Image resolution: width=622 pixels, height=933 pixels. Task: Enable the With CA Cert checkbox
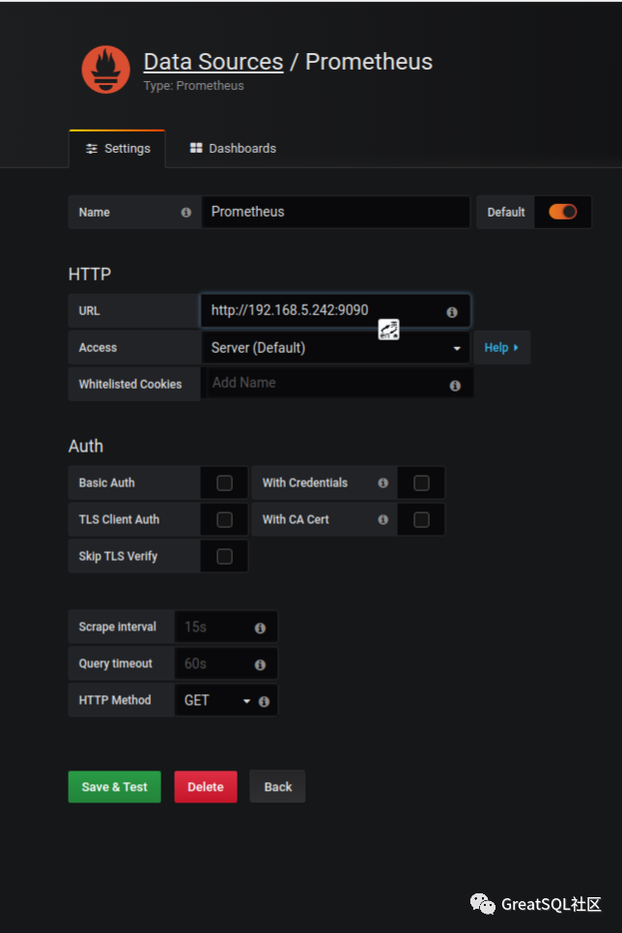tap(421, 520)
